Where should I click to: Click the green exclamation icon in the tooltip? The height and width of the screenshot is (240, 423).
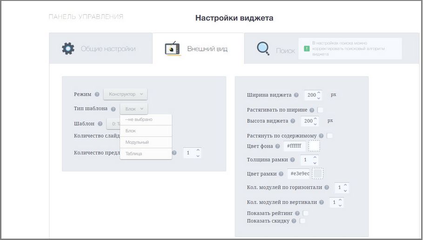[307, 48]
